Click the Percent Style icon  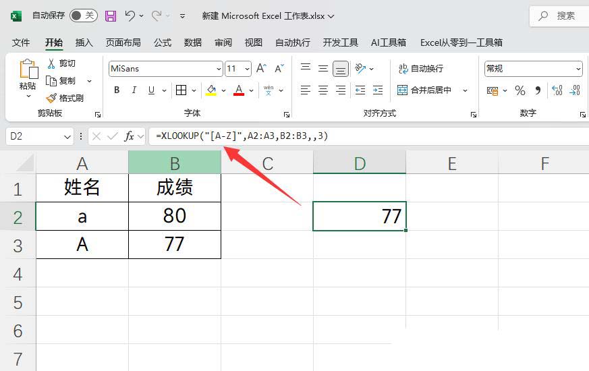coord(520,90)
